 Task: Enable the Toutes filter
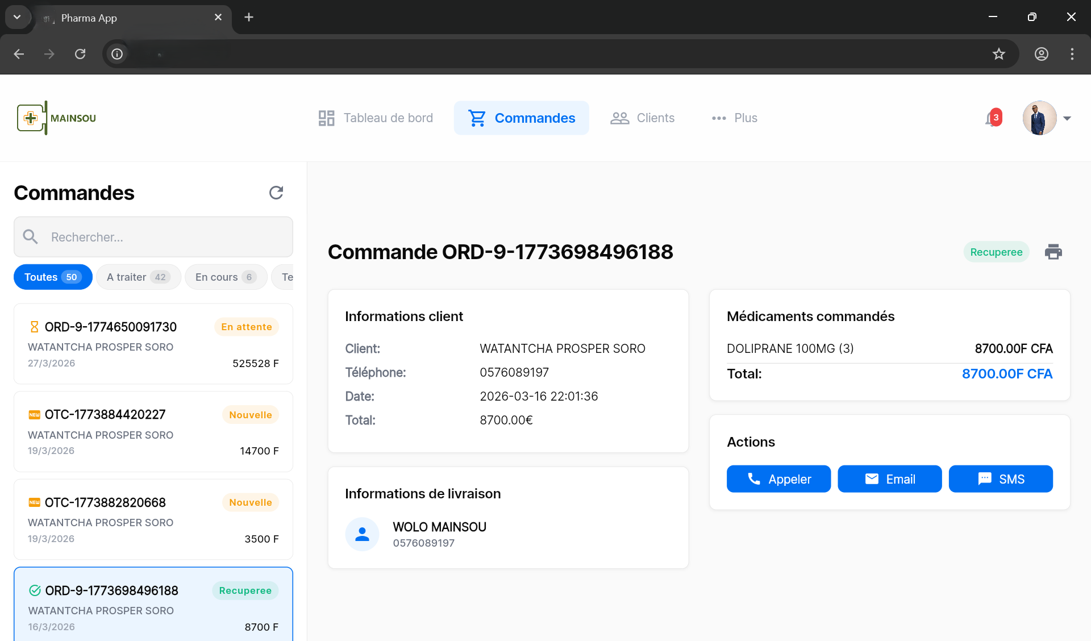click(x=53, y=277)
